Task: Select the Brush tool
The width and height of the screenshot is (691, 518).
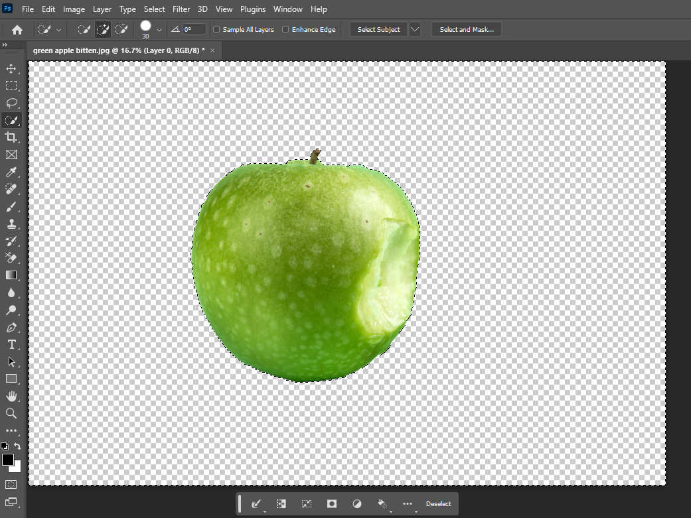Action: (11, 206)
